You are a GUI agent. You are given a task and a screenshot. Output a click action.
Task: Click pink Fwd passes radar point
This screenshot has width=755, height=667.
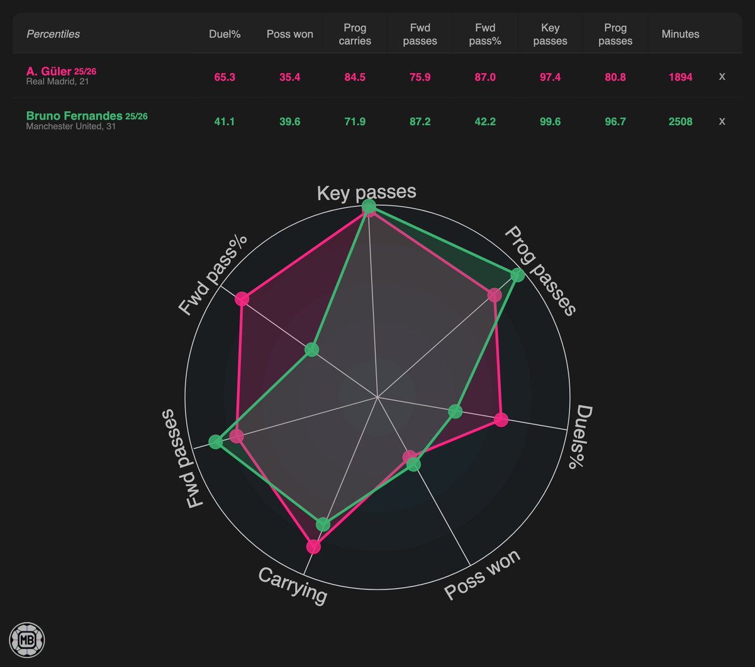click(x=237, y=436)
